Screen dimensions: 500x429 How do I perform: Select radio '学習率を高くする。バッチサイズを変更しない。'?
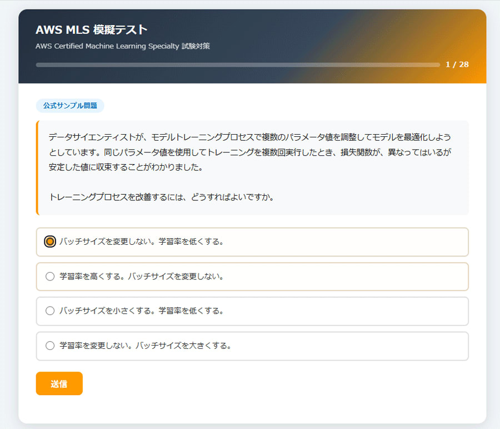(x=50, y=277)
